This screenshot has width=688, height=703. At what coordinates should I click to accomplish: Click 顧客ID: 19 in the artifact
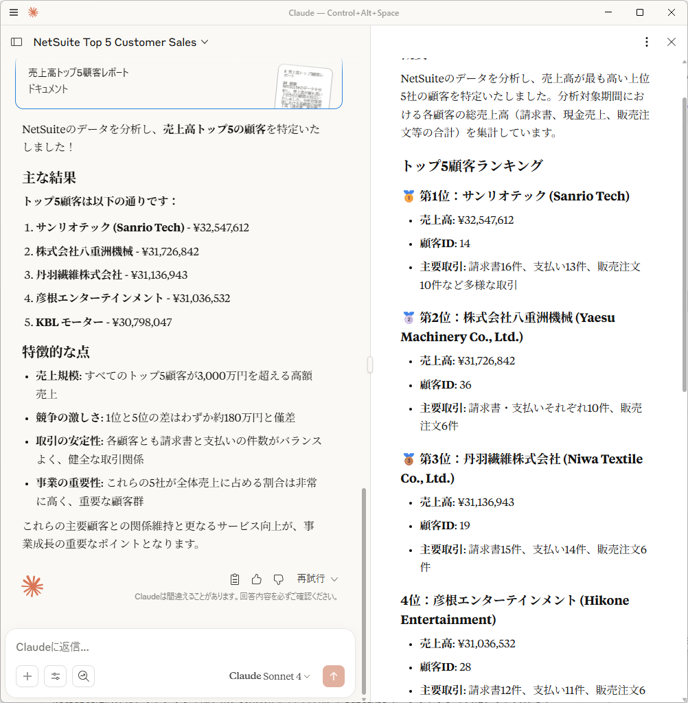click(x=445, y=525)
